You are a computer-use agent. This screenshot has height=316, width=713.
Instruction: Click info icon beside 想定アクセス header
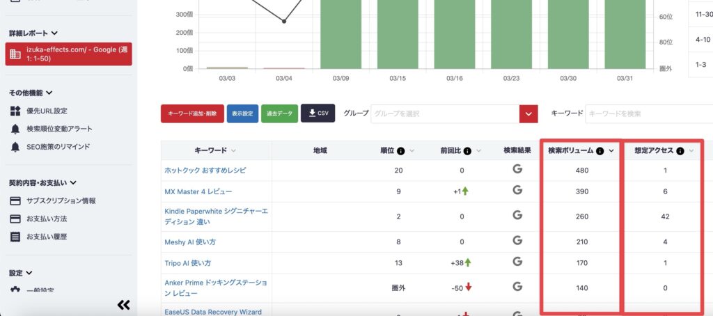[680, 151]
